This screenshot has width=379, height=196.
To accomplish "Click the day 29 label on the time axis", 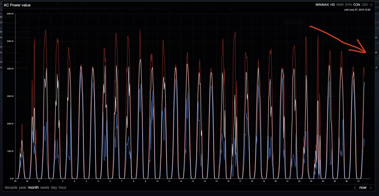I will 15,181.
